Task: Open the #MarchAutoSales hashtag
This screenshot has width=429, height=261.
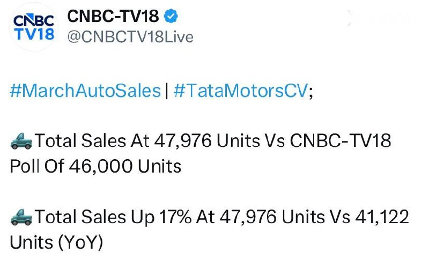Action: tap(85, 92)
